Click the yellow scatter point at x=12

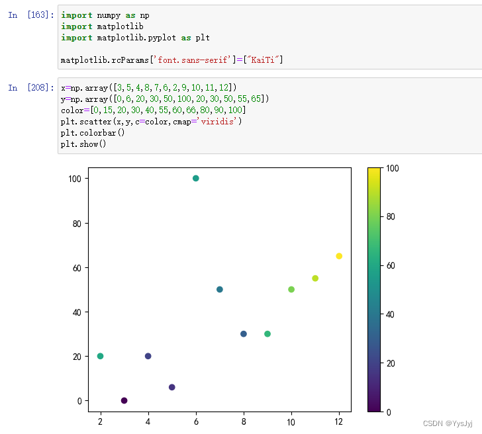click(339, 256)
